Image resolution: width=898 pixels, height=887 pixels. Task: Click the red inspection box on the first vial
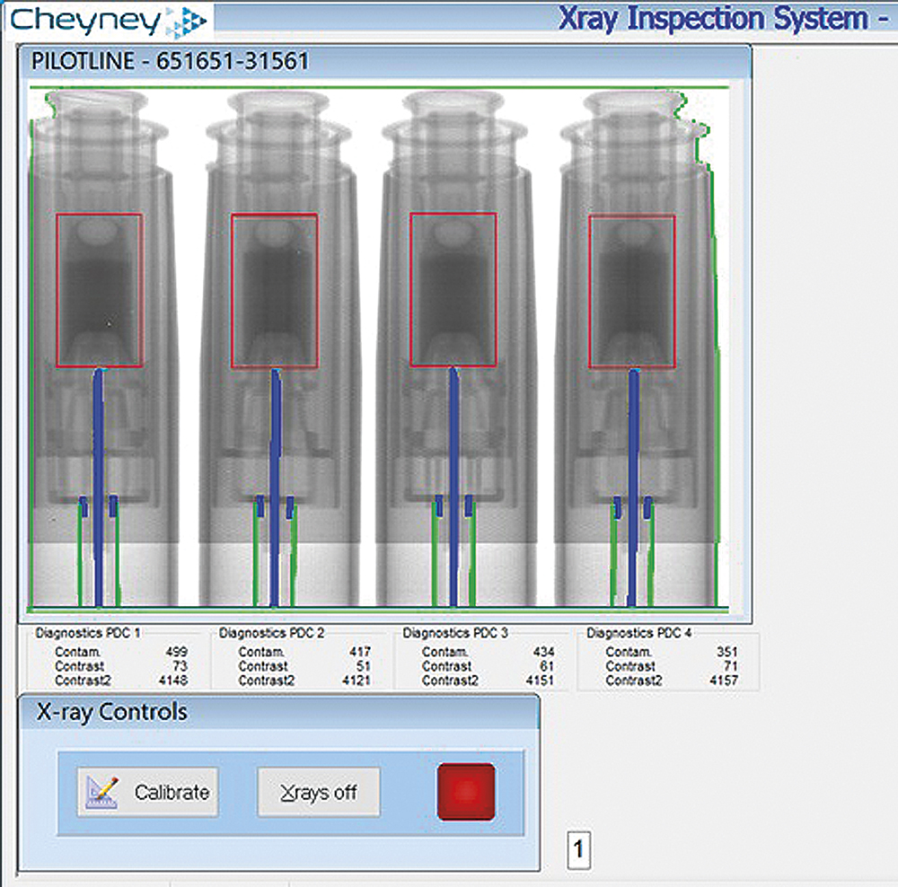pos(99,290)
